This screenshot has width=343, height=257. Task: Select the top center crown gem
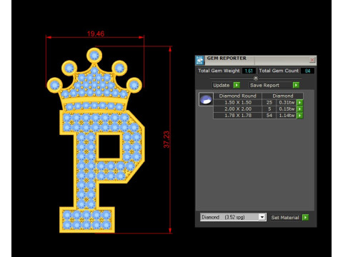coord(94,56)
